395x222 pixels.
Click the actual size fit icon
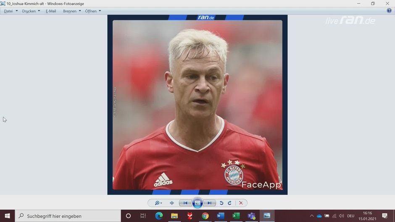pos(172,203)
